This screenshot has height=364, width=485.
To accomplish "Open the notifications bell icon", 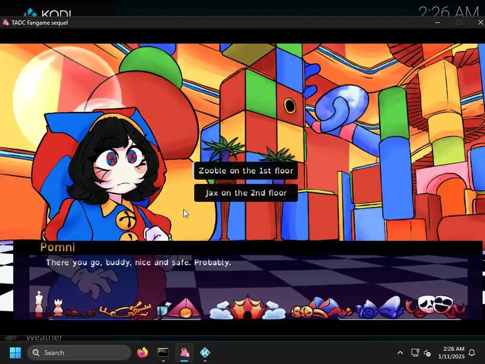I will pyautogui.click(x=472, y=353).
